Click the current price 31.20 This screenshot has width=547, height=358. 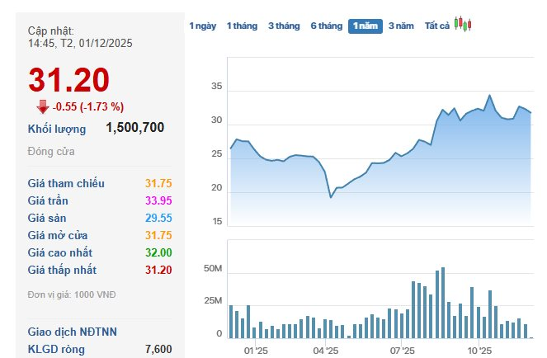tap(68, 80)
